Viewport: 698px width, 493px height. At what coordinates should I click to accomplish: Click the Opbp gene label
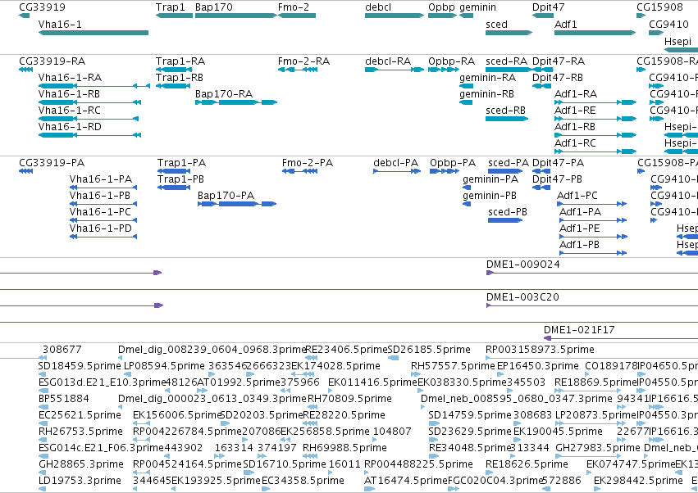(441, 7)
